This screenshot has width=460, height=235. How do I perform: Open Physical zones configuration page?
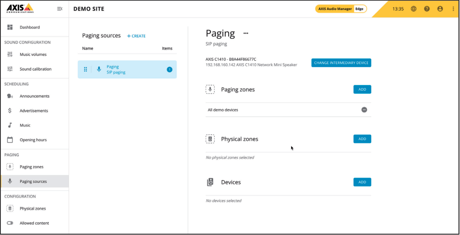click(x=32, y=208)
